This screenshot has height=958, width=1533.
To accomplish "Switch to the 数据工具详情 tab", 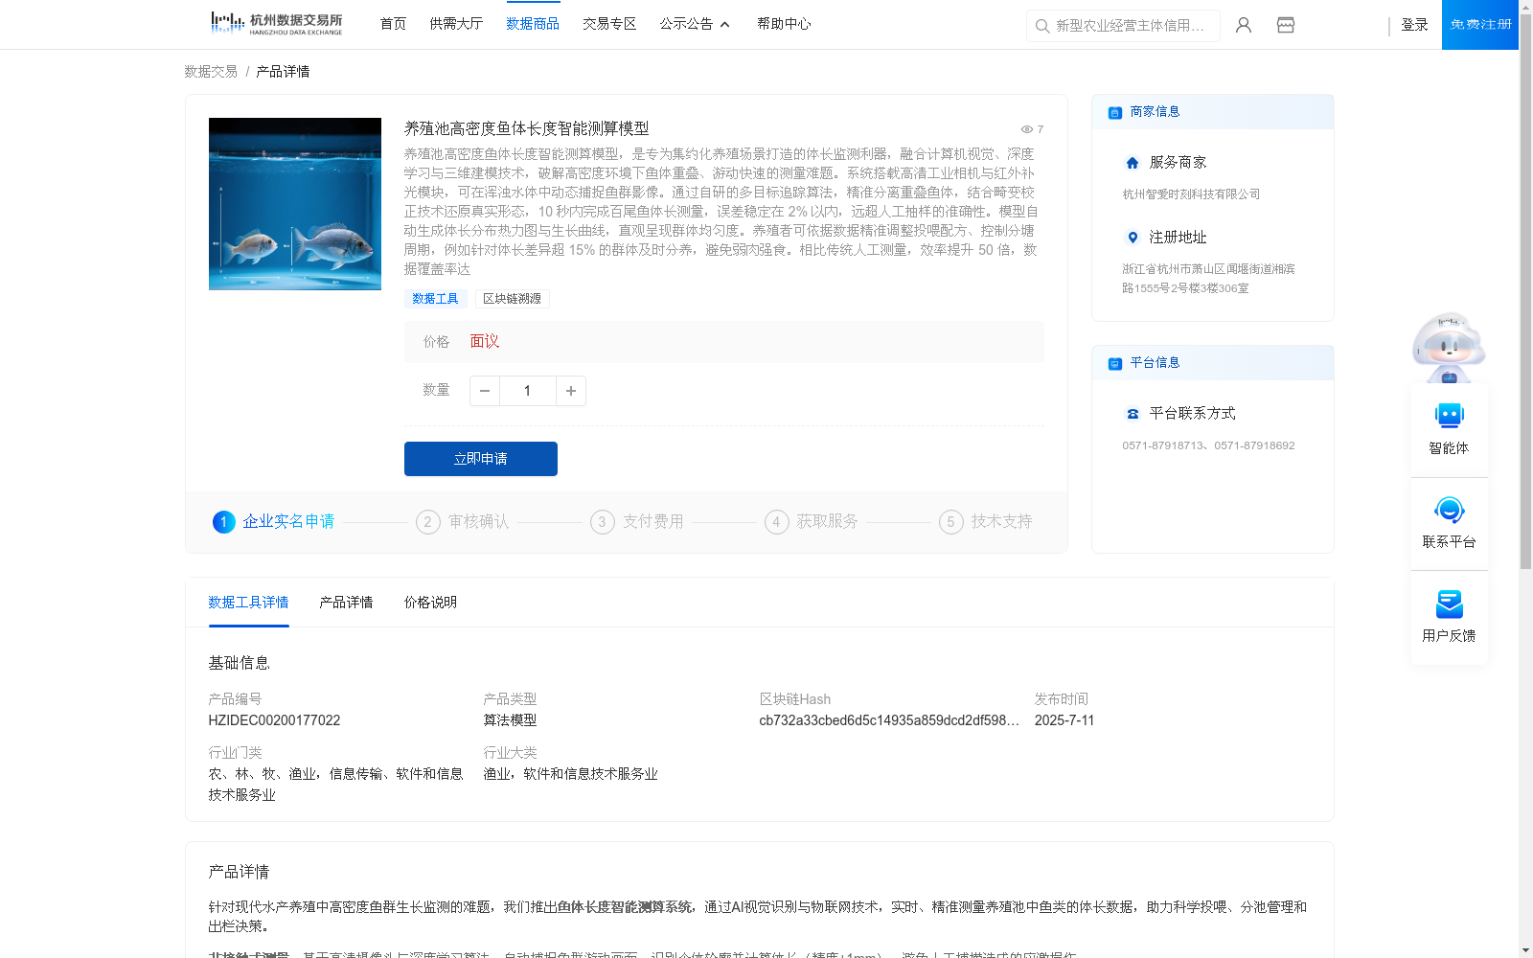I will pyautogui.click(x=248, y=603).
